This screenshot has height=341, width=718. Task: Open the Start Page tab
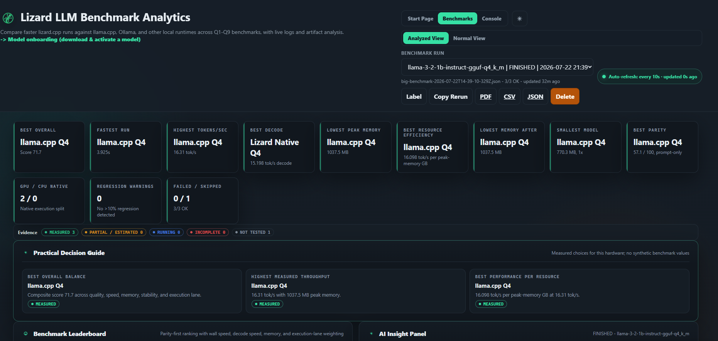pos(421,19)
